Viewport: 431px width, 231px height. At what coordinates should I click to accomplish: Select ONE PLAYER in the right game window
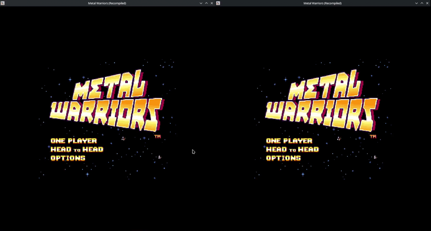point(289,141)
